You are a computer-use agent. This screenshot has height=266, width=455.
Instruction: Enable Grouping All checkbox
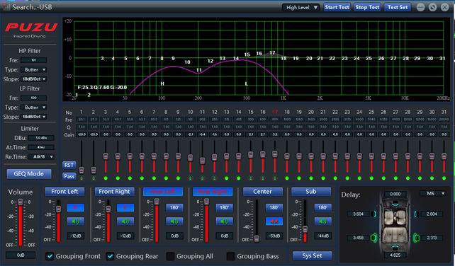coord(170,256)
